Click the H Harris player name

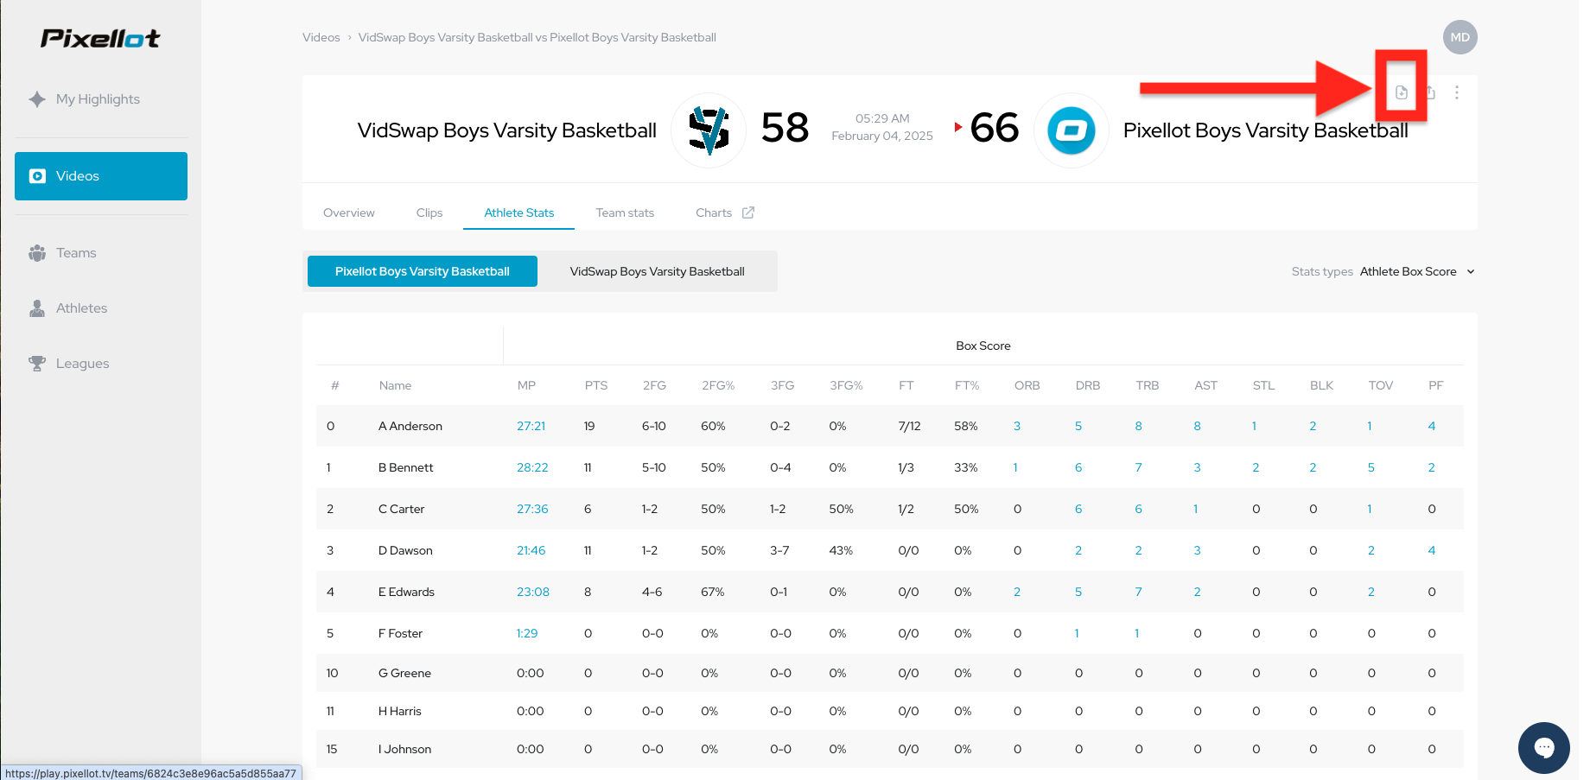tap(400, 711)
